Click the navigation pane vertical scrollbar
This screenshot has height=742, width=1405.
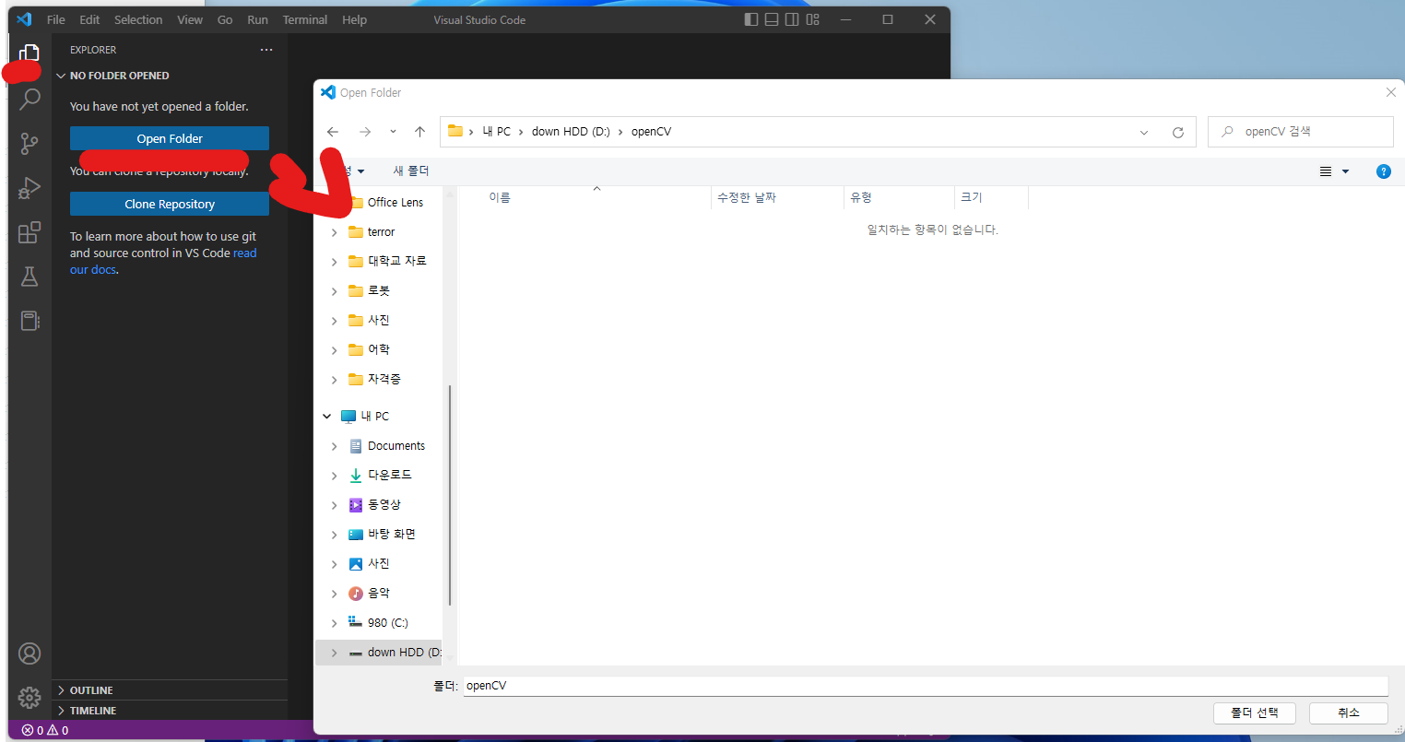point(450,494)
